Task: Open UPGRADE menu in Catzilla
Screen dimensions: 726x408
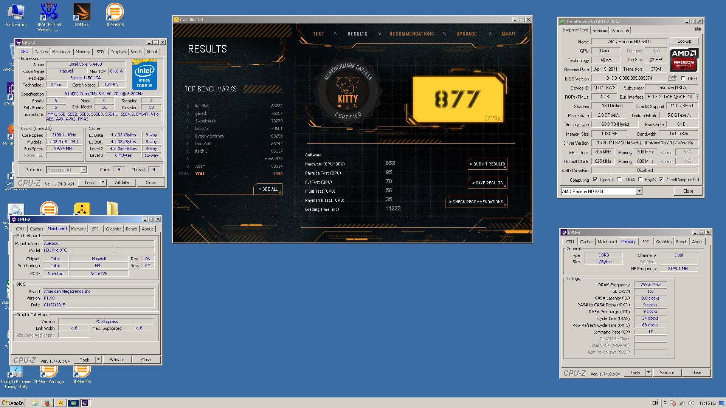Action: (467, 34)
